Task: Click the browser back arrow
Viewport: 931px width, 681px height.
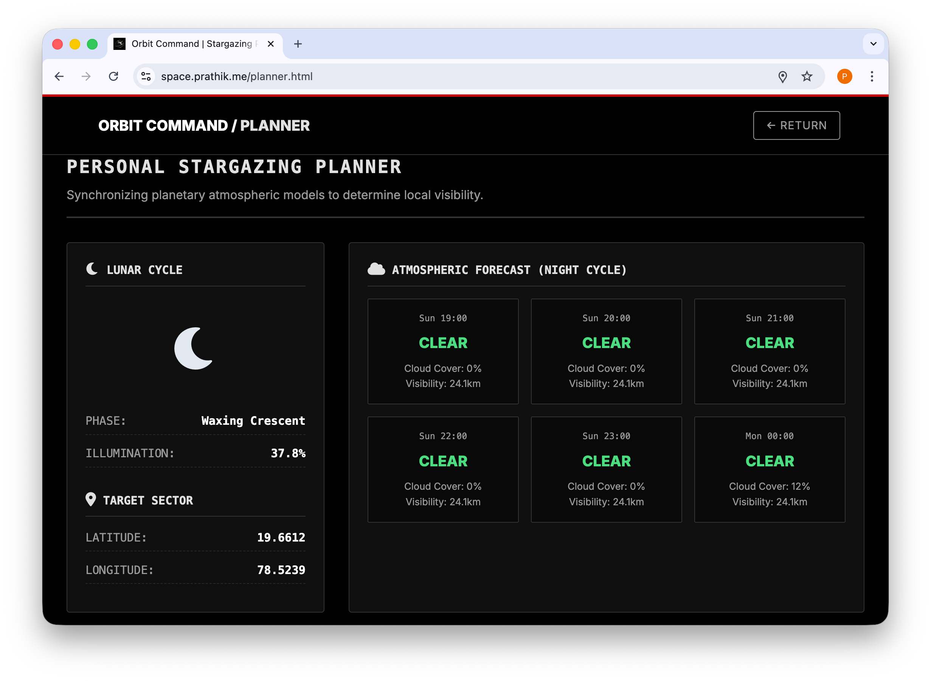Action: tap(59, 76)
